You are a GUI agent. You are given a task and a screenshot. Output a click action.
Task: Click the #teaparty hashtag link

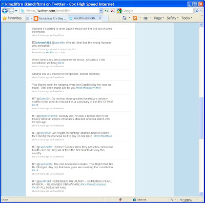point(89,88)
